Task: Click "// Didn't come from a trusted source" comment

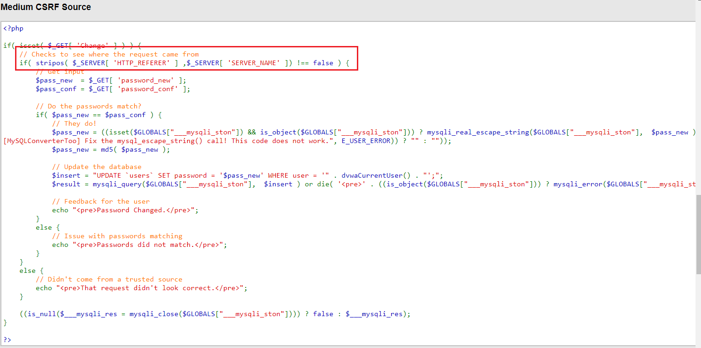Action: (109, 279)
